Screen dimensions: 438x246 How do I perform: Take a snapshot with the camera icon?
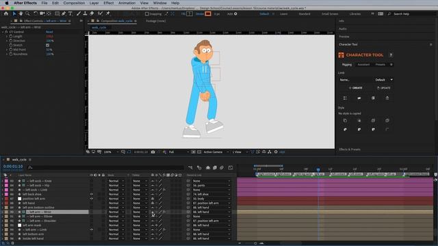(x=153, y=152)
